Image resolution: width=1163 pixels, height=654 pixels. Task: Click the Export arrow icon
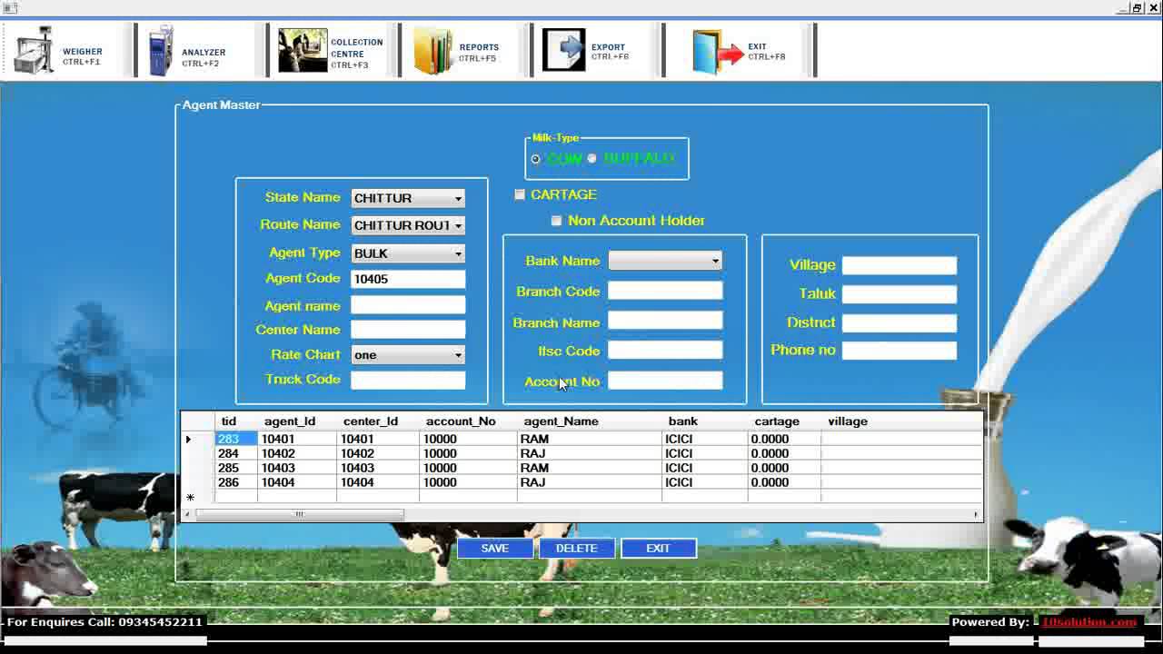(x=564, y=49)
